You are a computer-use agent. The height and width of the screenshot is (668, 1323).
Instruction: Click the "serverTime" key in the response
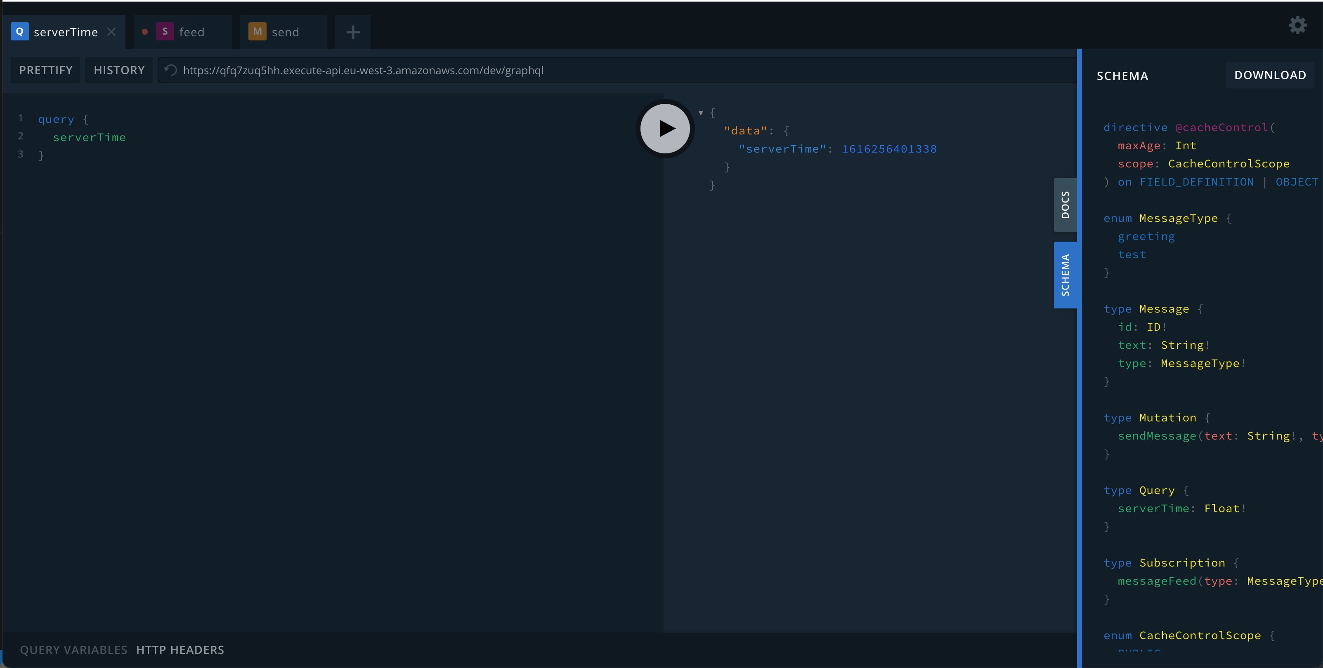coord(782,149)
